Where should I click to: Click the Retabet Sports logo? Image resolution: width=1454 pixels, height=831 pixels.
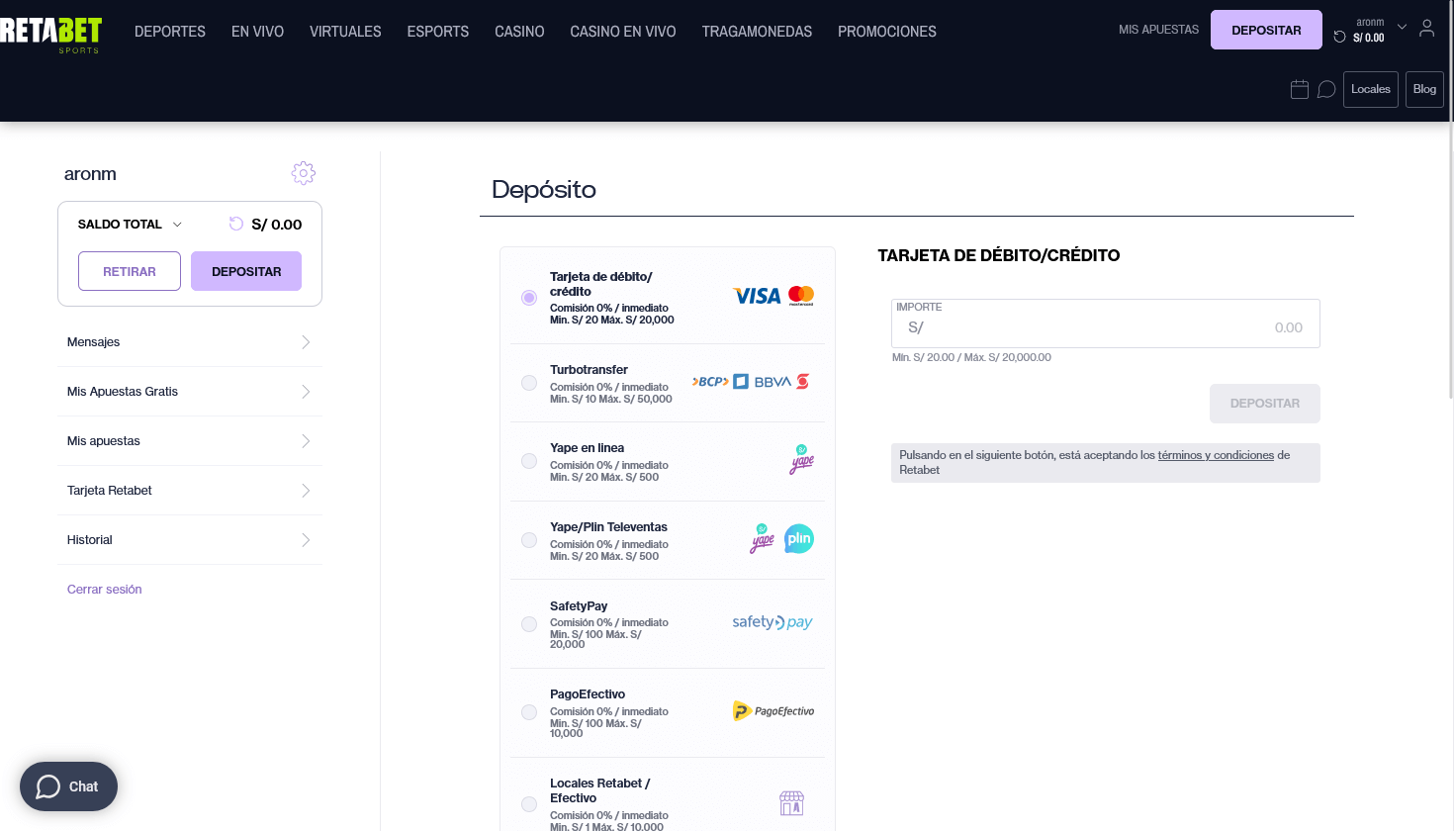click(x=50, y=35)
